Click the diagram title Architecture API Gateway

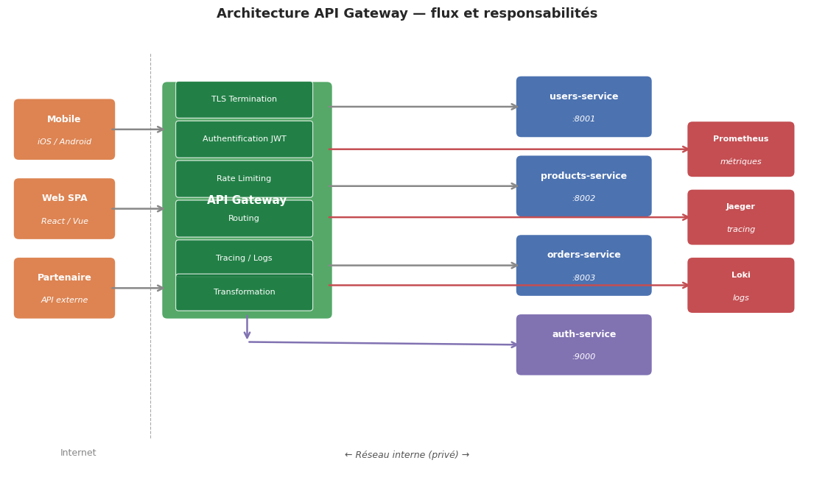tap(407, 14)
